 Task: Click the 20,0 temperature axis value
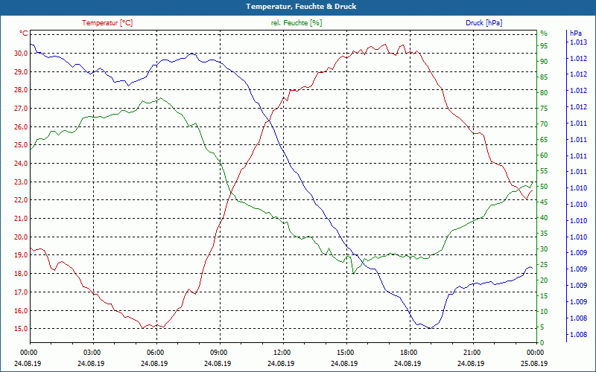[x=21, y=237]
